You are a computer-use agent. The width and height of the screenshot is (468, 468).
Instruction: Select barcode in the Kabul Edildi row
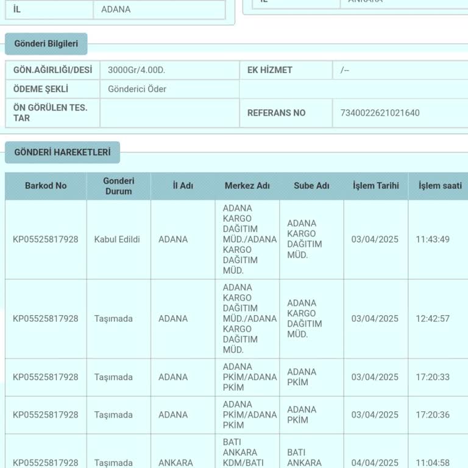click(x=46, y=239)
